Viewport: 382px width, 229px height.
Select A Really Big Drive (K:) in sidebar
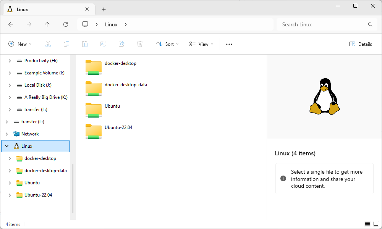pos(46,97)
